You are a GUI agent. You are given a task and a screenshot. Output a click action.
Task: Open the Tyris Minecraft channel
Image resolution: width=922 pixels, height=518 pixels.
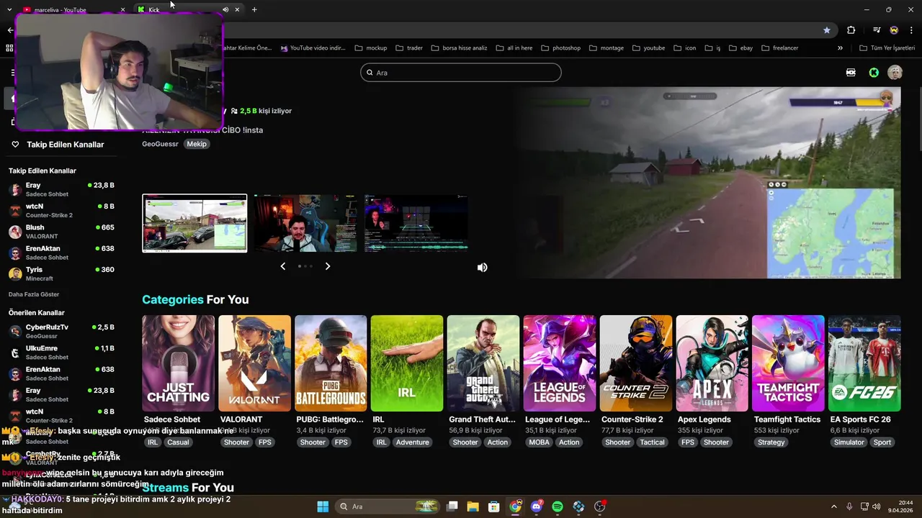coord(61,273)
